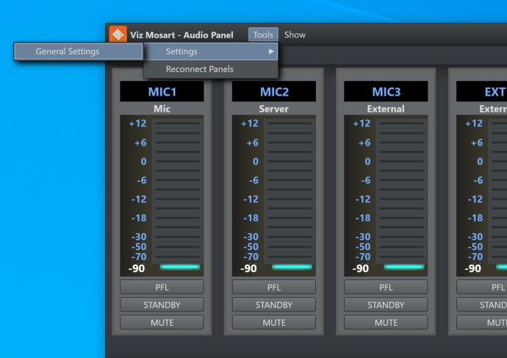
Task: Select the MIC1 channel name label
Action: click(162, 92)
